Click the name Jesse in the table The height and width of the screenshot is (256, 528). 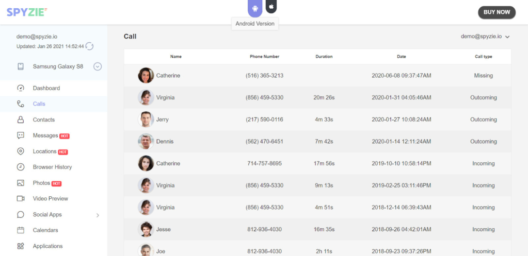[163, 229]
